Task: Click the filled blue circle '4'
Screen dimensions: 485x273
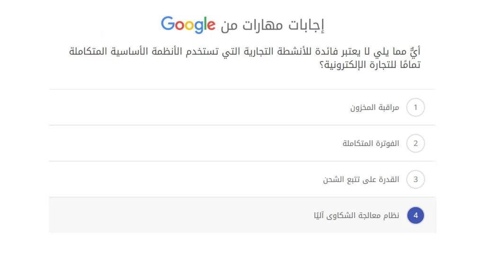Action: (x=415, y=215)
